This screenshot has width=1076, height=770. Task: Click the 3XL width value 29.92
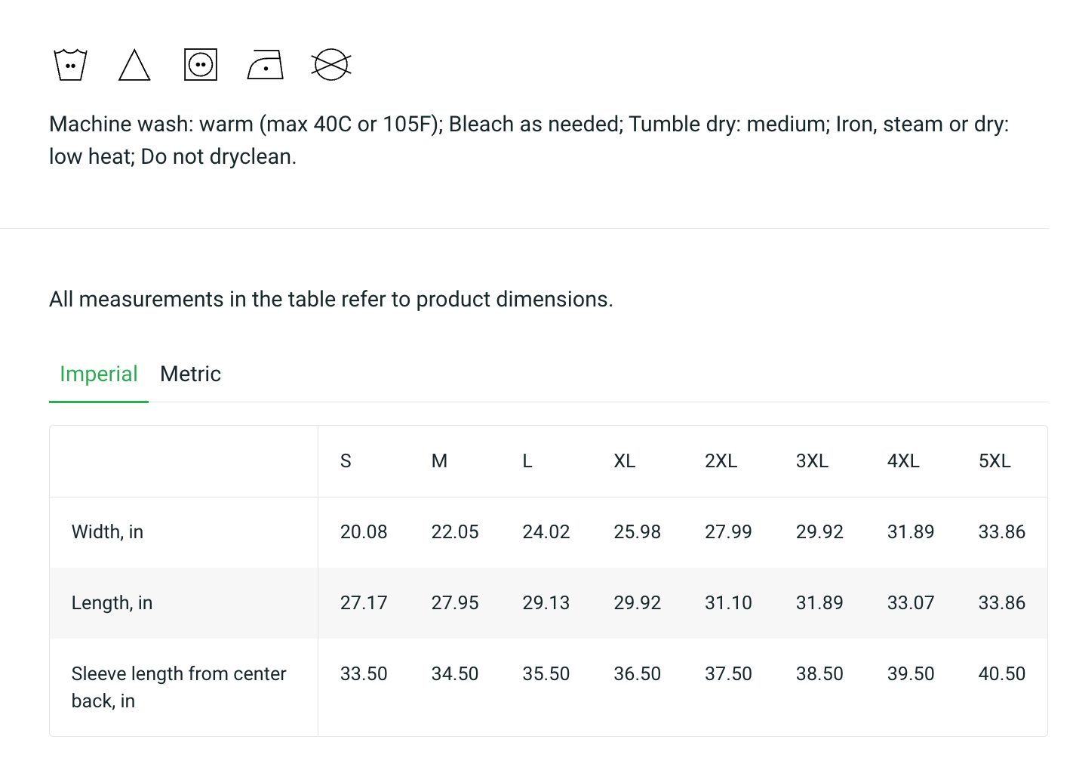click(819, 532)
